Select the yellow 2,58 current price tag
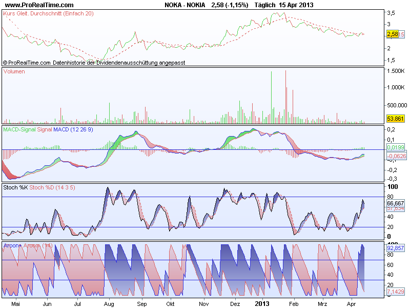The height and width of the screenshot is (308, 410). 393,34
